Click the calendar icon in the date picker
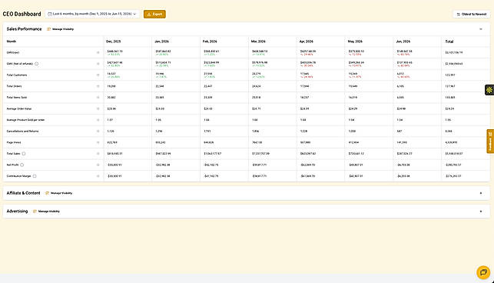Screen dimensions: 494x283 click(x=50, y=14)
